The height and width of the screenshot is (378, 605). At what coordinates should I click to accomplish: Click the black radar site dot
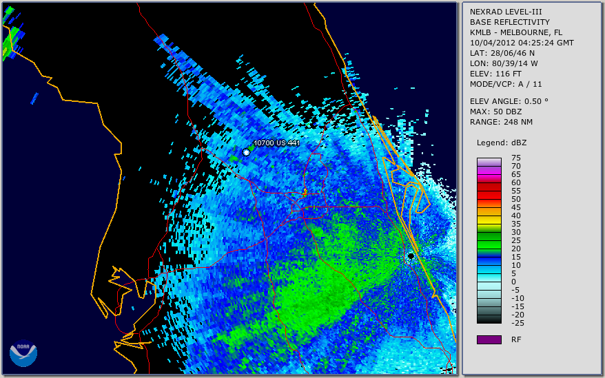pyautogui.click(x=411, y=255)
